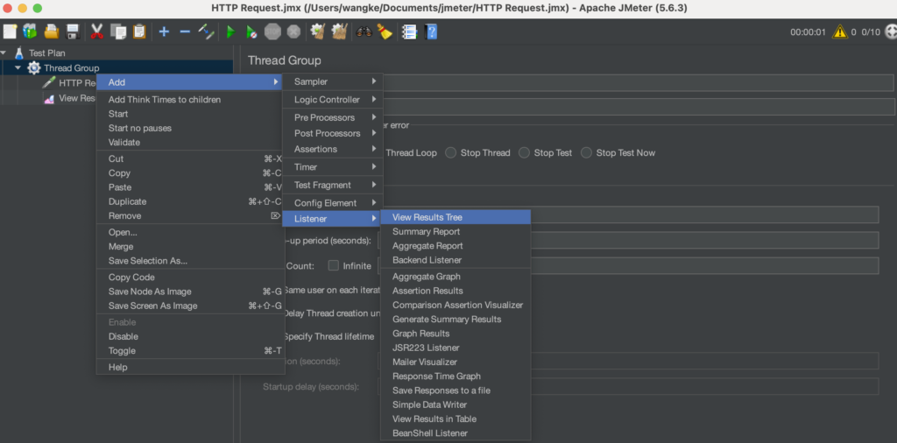
Task: Click the 00:00:01 elapsed time text
Action: point(808,32)
